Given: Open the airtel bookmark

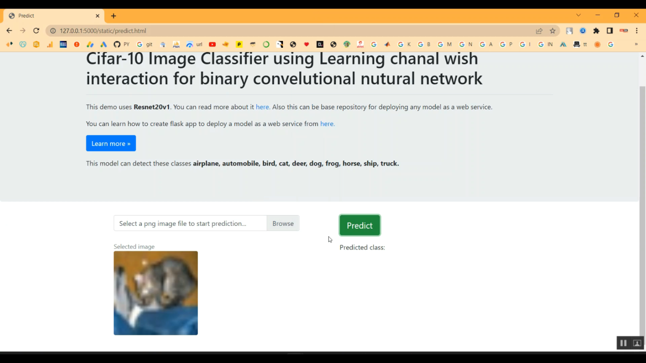Looking at the screenshot, I should (x=360, y=44).
